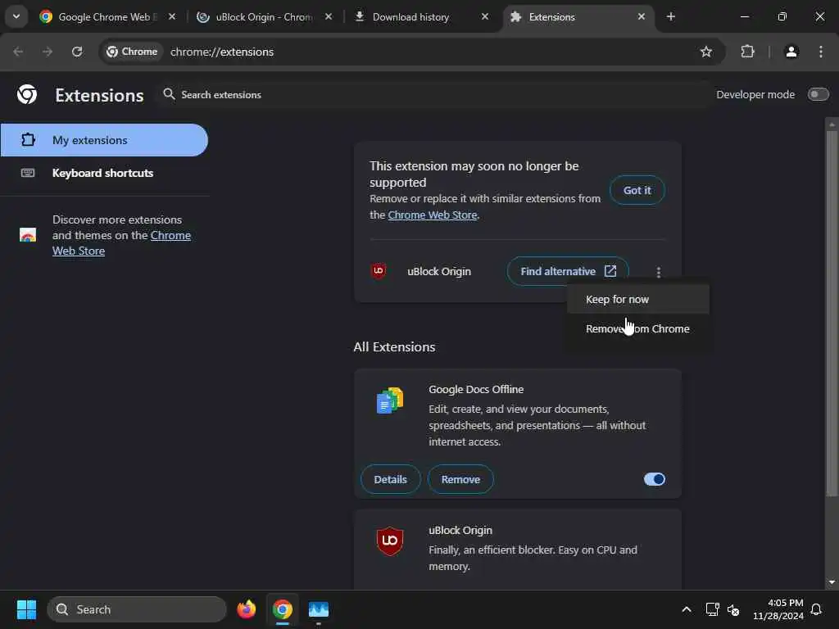Select My extensions in sidebar
The width and height of the screenshot is (839, 629).
click(104, 140)
